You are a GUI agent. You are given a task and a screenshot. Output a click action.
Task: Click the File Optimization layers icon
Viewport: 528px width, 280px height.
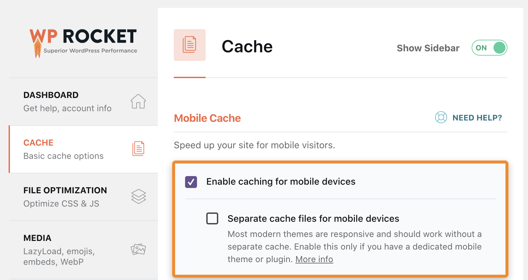(138, 196)
